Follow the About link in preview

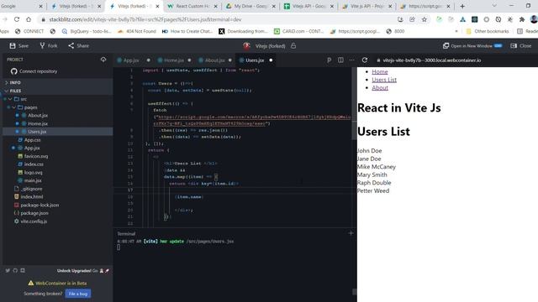(380, 87)
